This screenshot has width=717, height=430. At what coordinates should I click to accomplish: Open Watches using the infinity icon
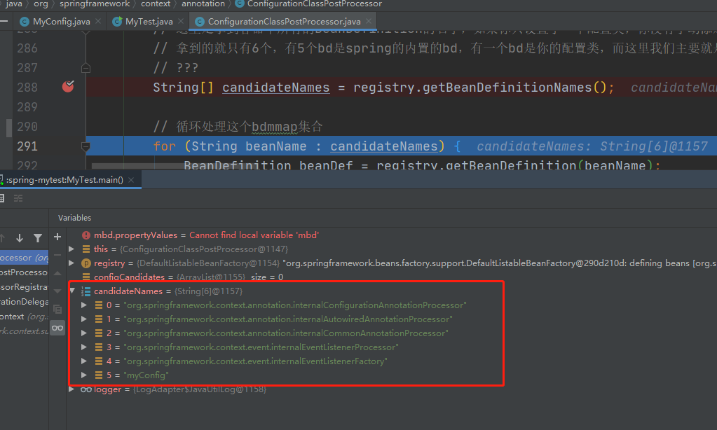[57, 327]
